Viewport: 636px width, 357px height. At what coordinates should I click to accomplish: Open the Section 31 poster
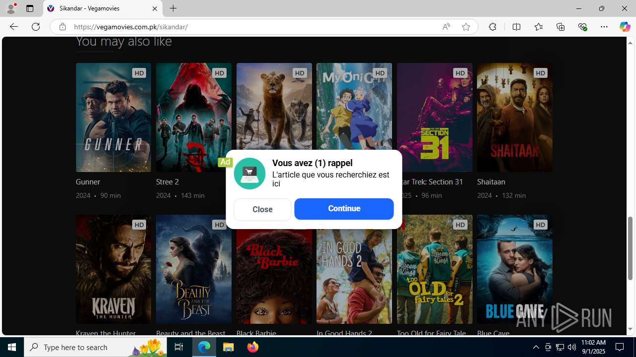click(435, 118)
